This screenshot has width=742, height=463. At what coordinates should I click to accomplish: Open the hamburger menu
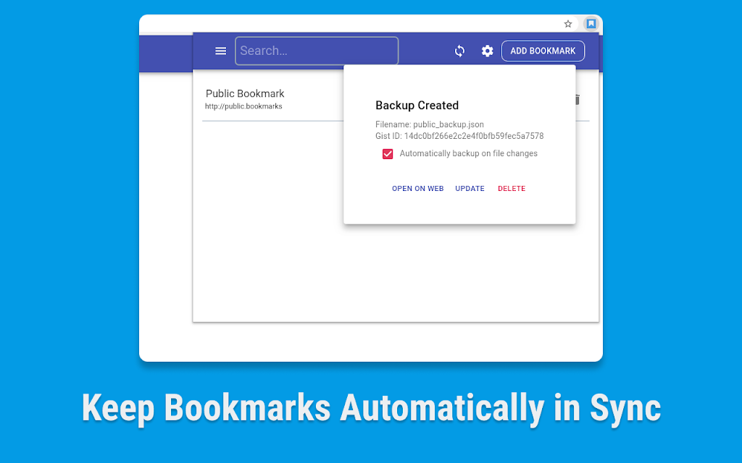coord(220,51)
